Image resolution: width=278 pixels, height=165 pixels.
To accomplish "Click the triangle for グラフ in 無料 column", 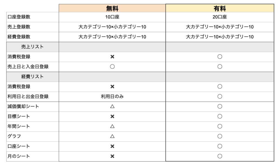I will pyautogui.click(x=112, y=136).
